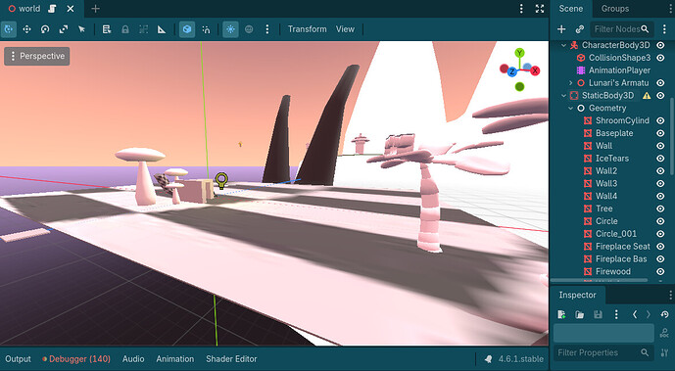Screen dimensions: 675x371
Task: Select the world scene tab
Action: pyautogui.click(x=29, y=9)
